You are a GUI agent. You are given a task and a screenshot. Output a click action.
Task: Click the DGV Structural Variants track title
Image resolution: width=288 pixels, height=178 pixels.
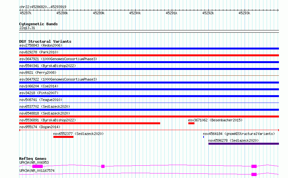(x=45, y=41)
